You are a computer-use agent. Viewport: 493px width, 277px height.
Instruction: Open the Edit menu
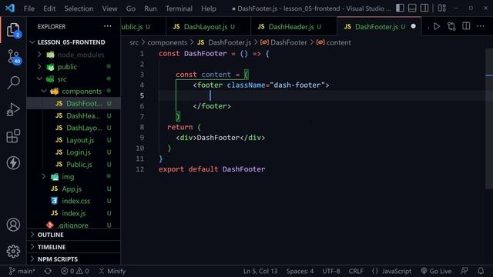click(49, 8)
